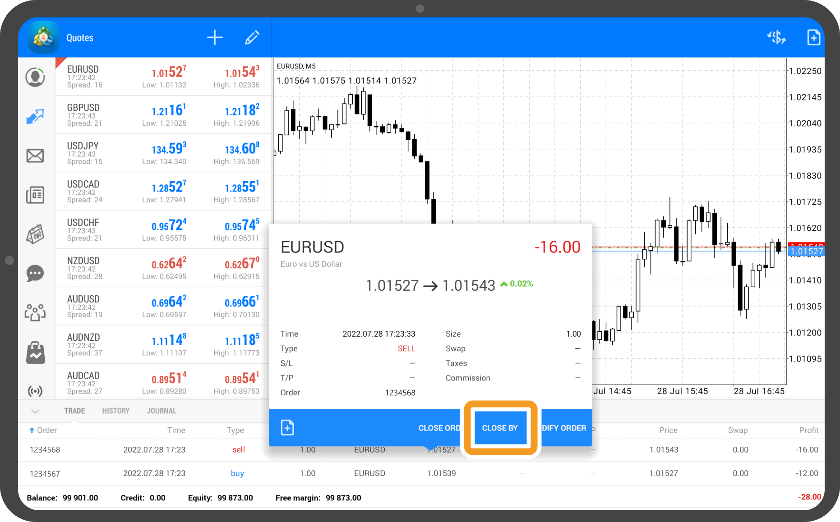This screenshot has width=840, height=522.
Task: Tap the currency trade icon in top bar
Action: click(776, 37)
